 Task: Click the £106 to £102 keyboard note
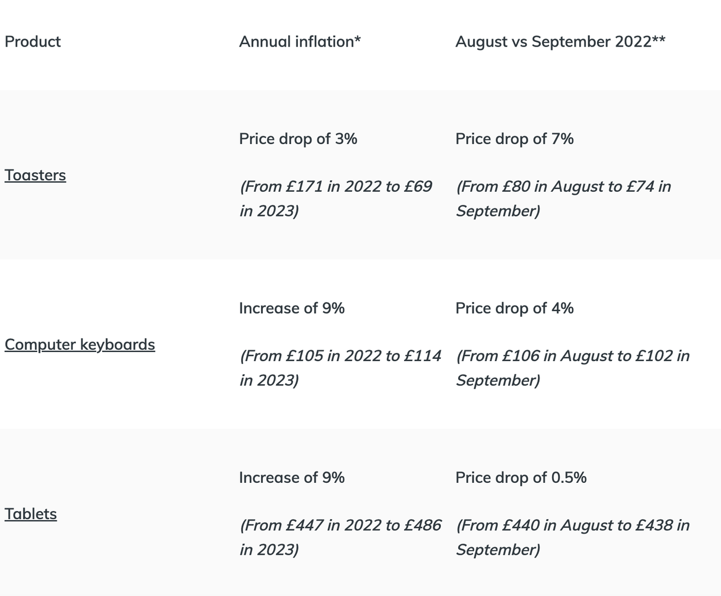click(572, 367)
